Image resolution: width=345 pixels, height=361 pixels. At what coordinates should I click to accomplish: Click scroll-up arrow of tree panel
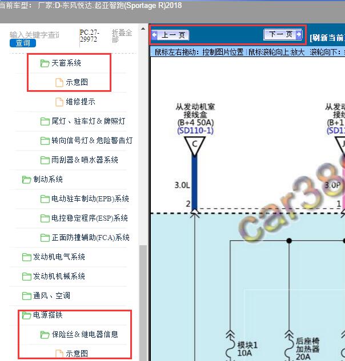pyautogui.click(x=143, y=29)
